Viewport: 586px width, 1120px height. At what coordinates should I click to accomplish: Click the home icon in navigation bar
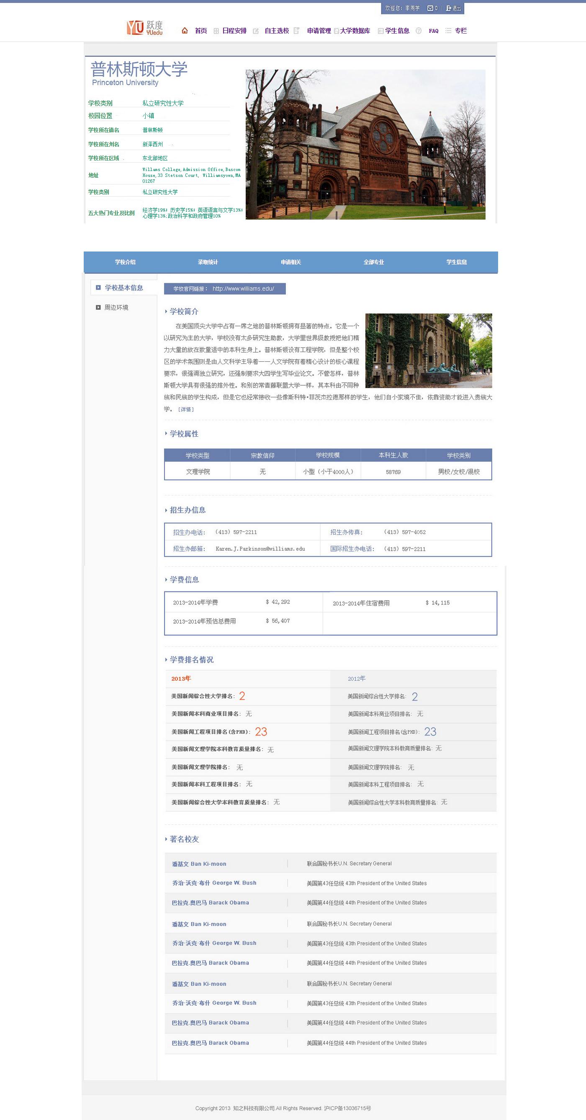[x=185, y=31]
